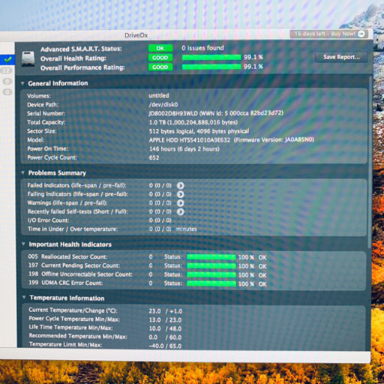Click the '15 days left - Buy Now!' button
Viewport: 384px width, 384px height.
coord(329,34)
